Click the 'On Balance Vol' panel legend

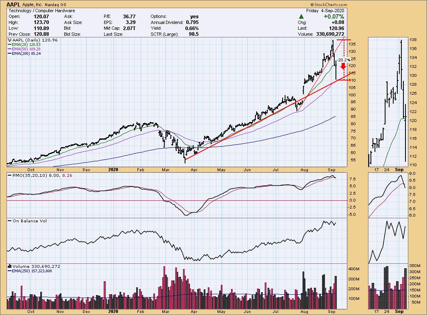pos(30,221)
